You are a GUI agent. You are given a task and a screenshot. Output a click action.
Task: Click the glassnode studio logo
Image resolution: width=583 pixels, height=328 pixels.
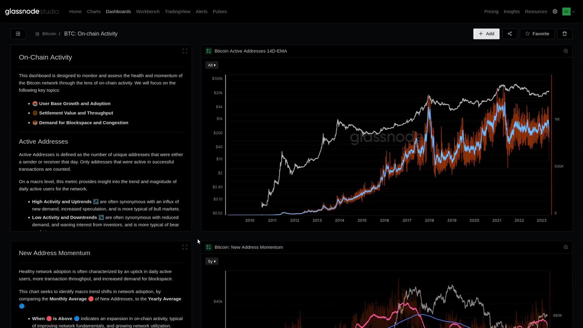tap(32, 11)
